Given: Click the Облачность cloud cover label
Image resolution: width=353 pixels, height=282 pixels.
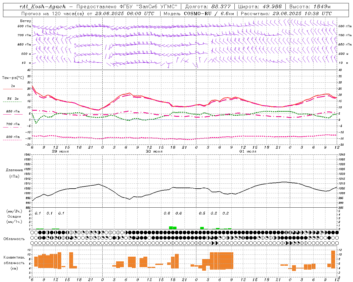Looking at the screenshot, I should coord(14,239).
